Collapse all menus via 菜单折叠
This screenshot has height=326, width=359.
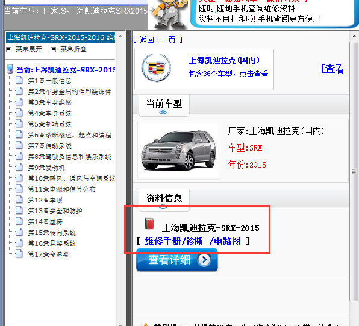click(x=73, y=49)
